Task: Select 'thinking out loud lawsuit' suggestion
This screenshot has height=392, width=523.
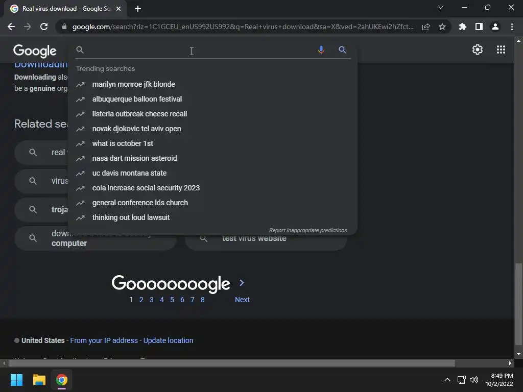Action: pyautogui.click(x=131, y=217)
